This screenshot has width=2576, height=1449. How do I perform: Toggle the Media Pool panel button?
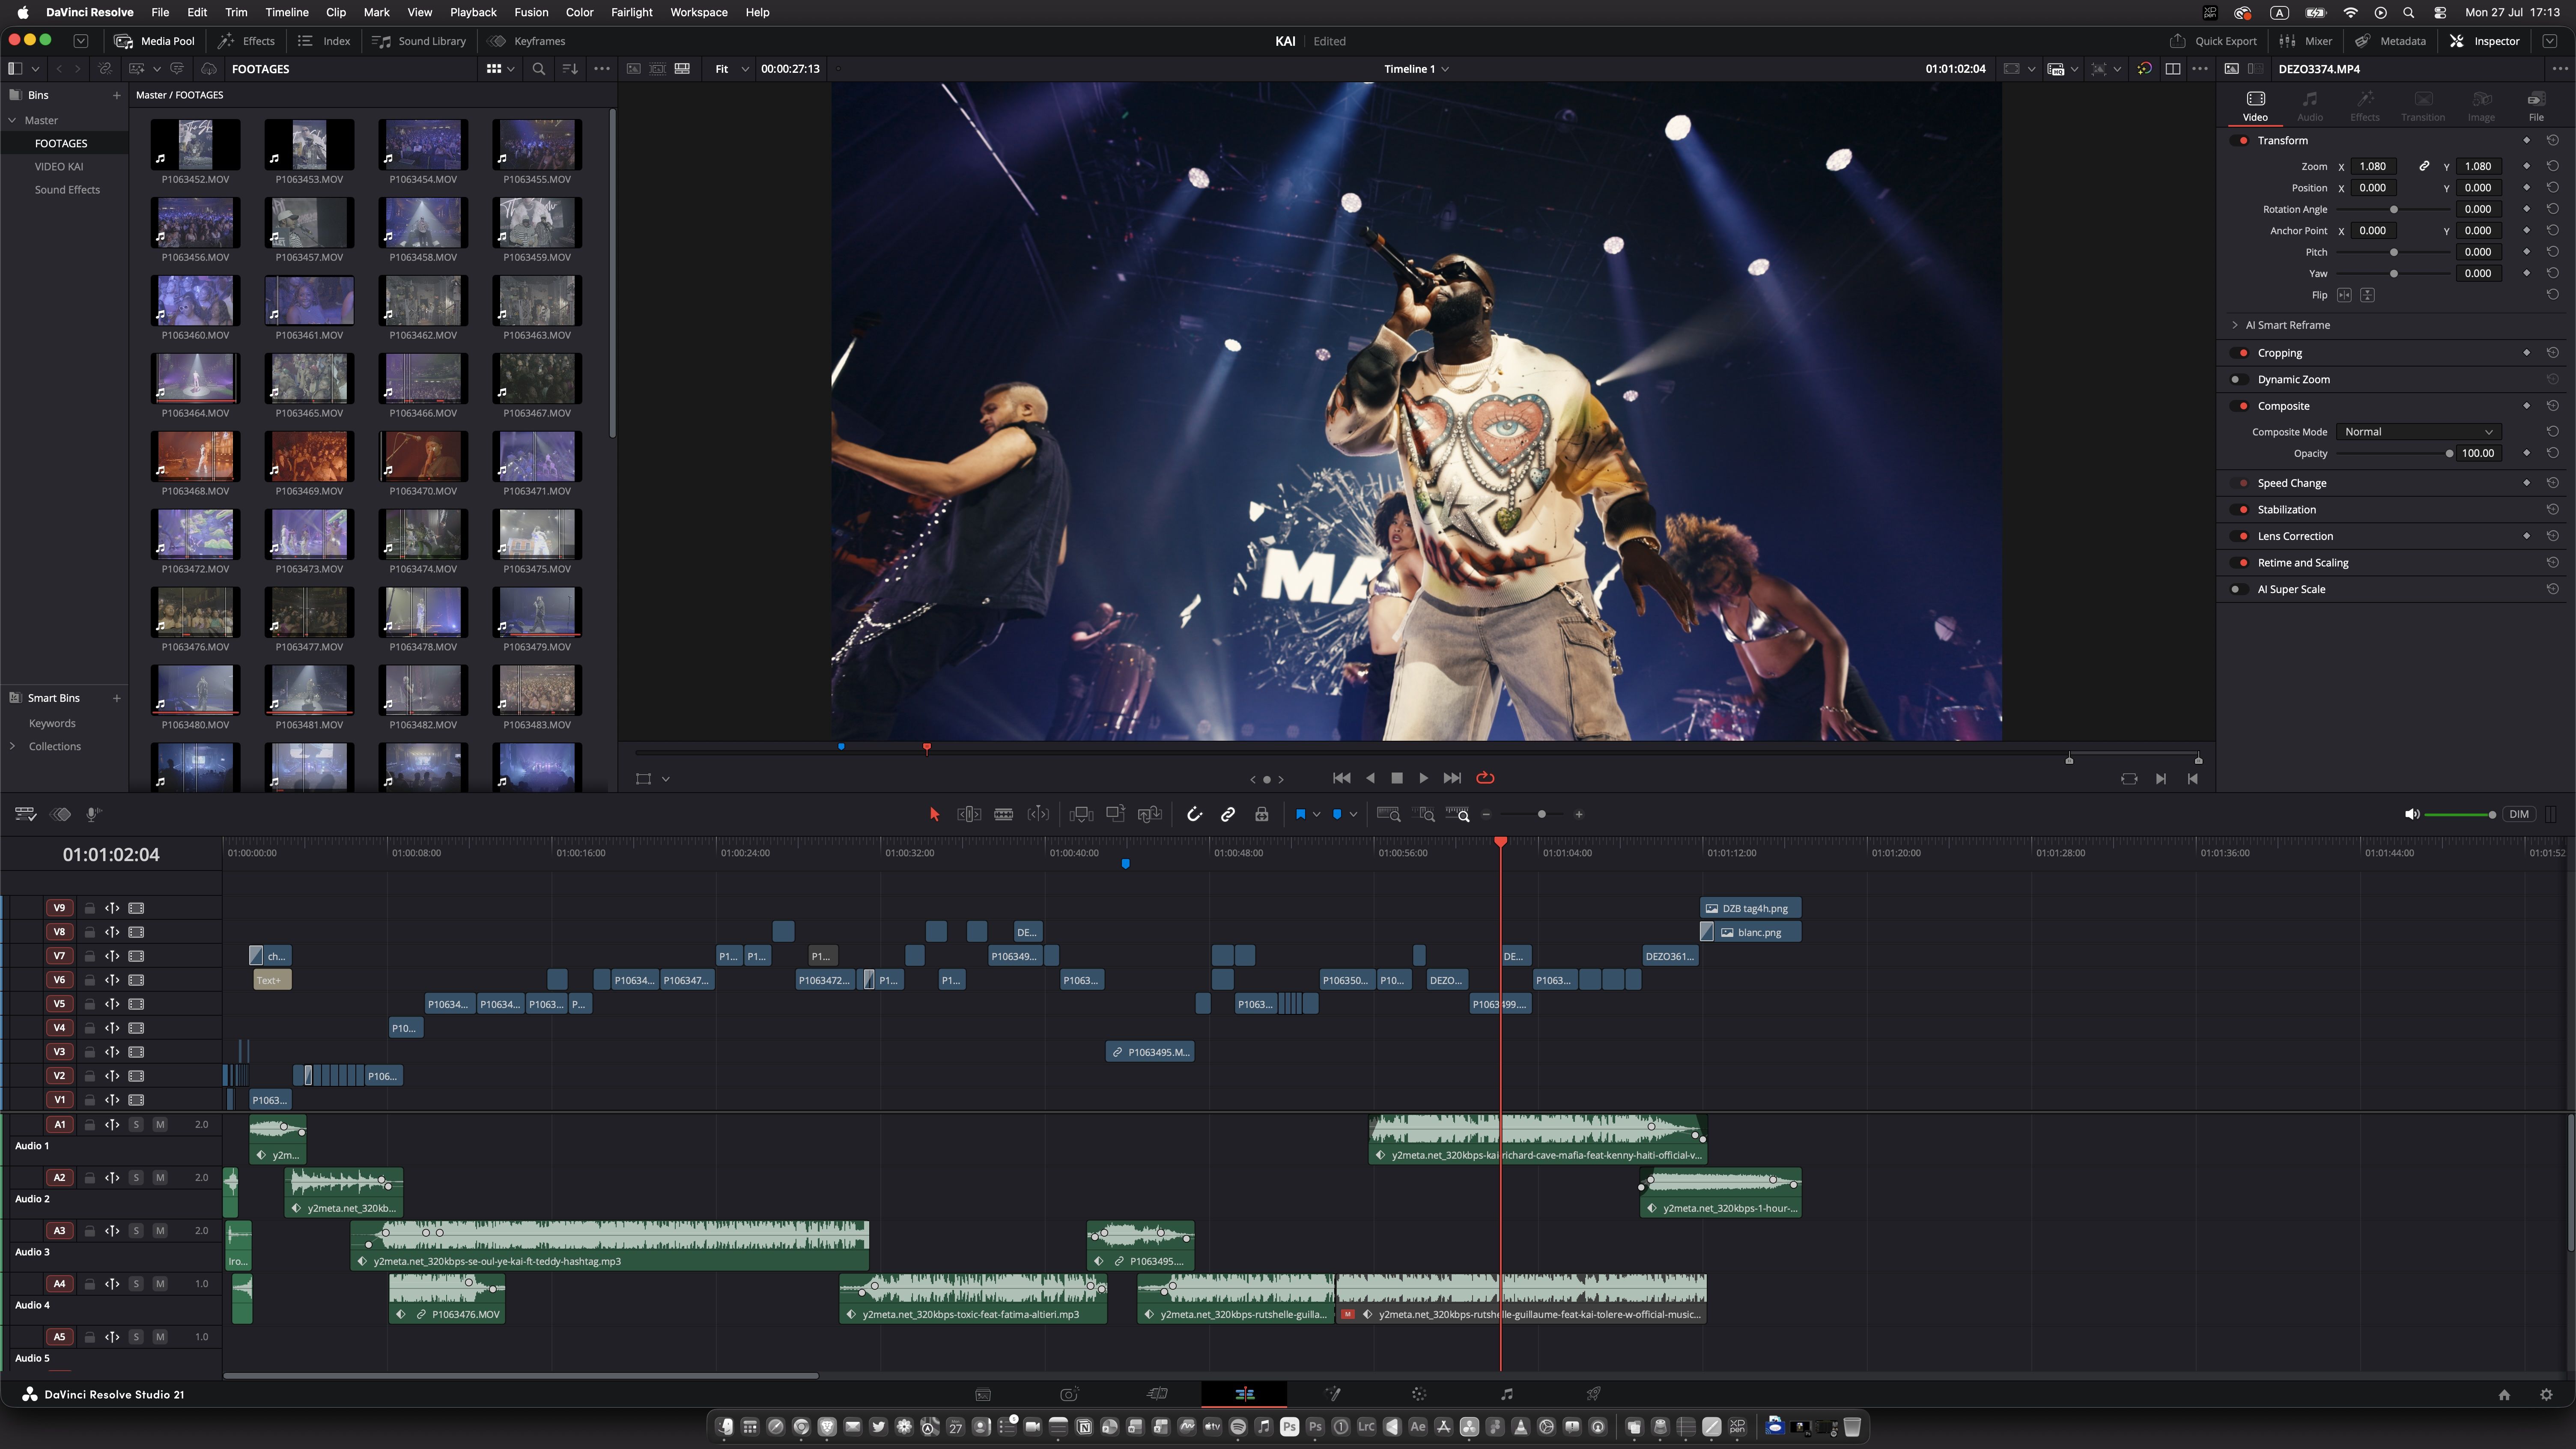tap(155, 41)
